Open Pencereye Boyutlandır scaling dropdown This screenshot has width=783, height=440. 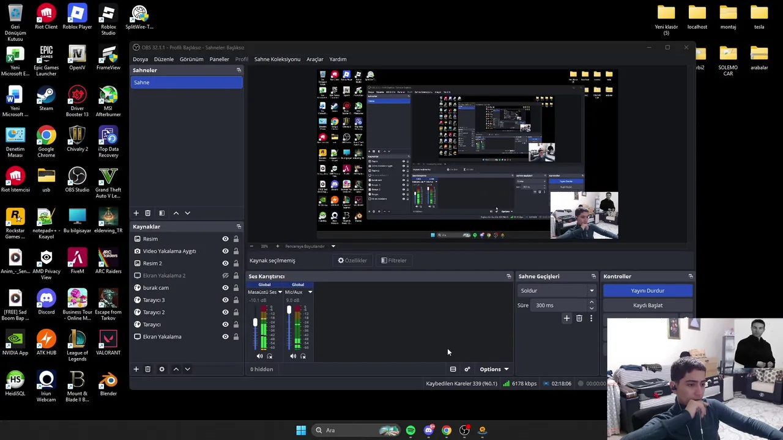[333, 246]
